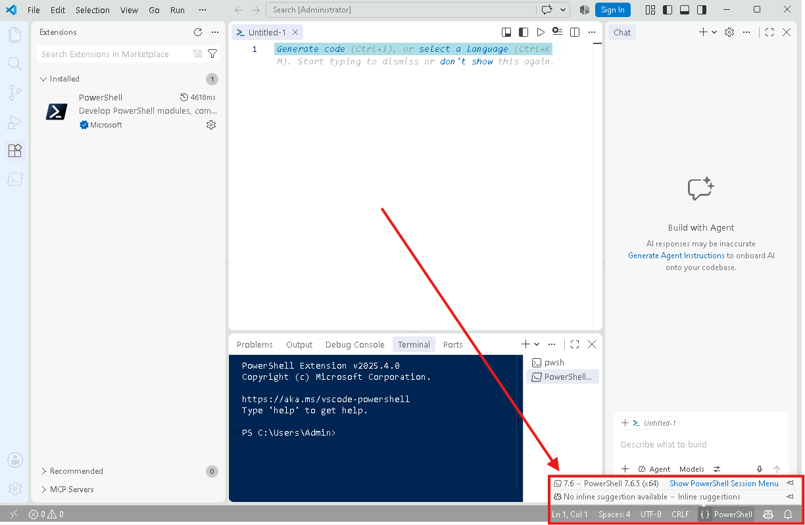Start voice chat with microphone icon
This screenshot has width=805, height=525.
(760, 469)
